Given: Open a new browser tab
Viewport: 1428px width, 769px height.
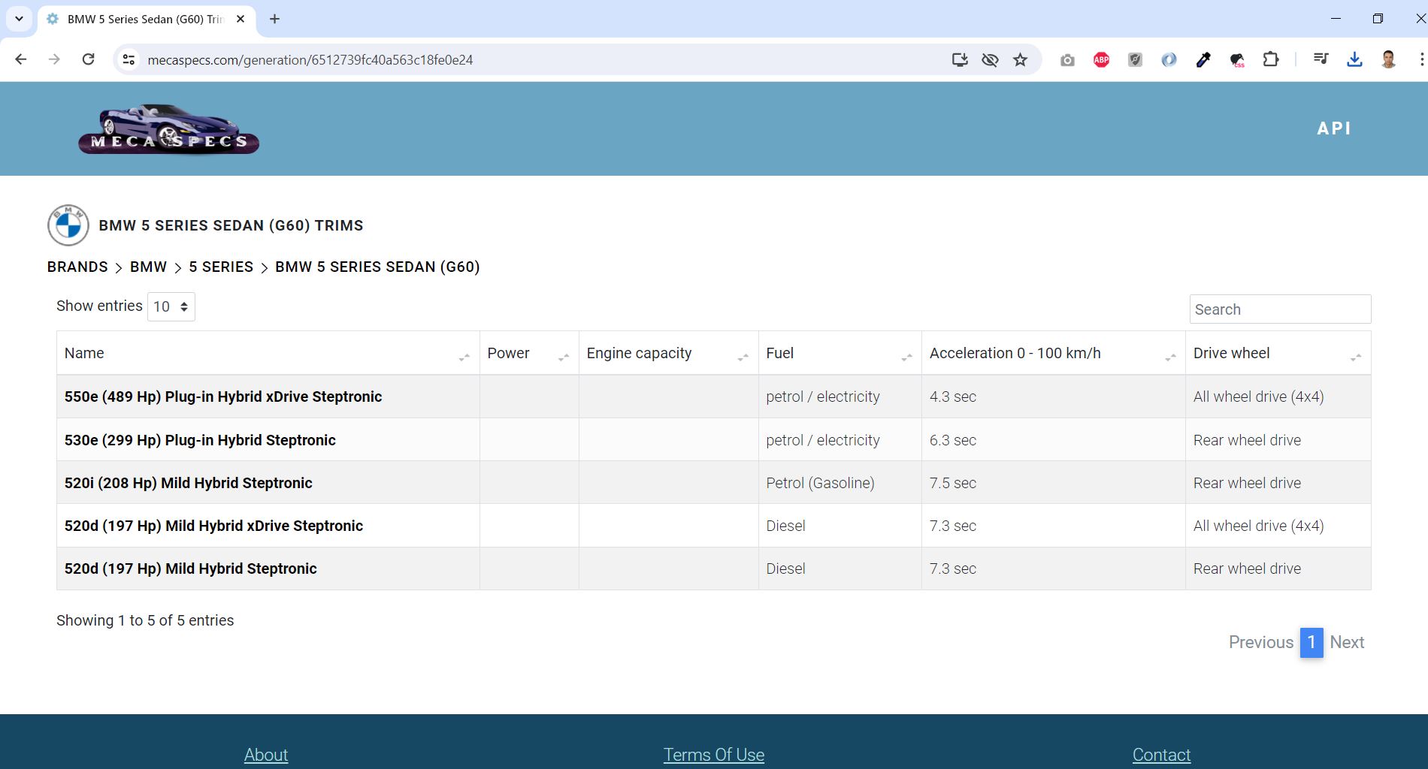Looking at the screenshot, I should pos(274,19).
